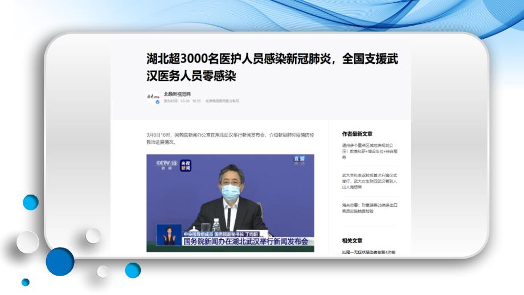This screenshot has height=295, width=524.
Task: Open sidebar article starting with 通州多个重点区域
Action: tap(370, 151)
